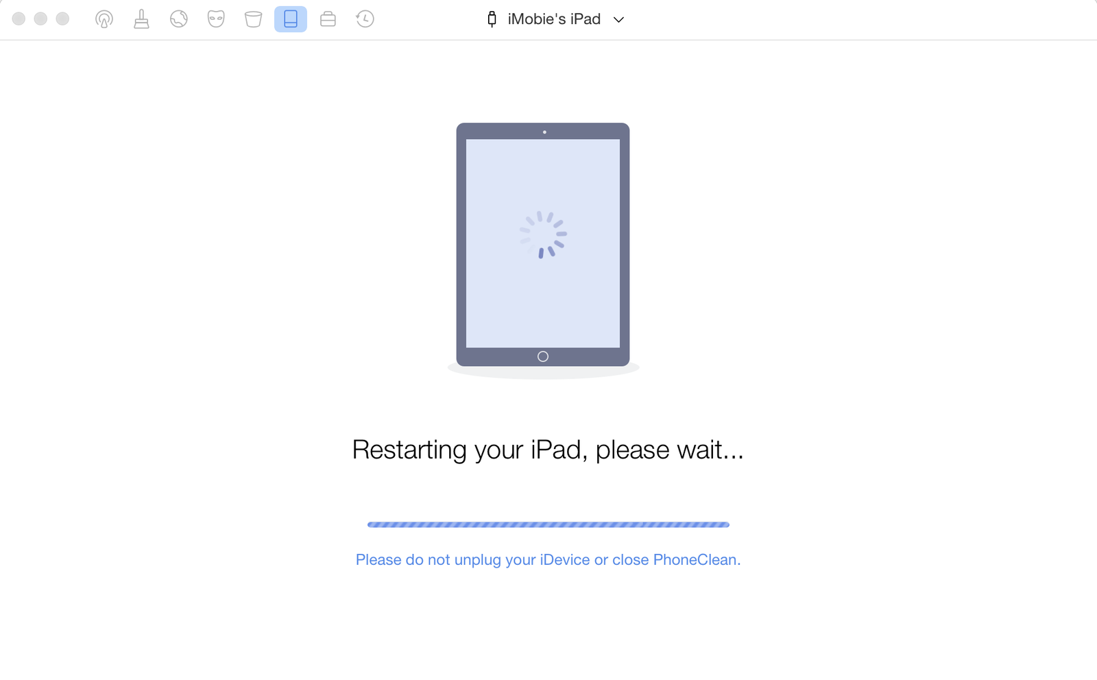
Task: Click the iPad illustration screen
Action: (543, 243)
